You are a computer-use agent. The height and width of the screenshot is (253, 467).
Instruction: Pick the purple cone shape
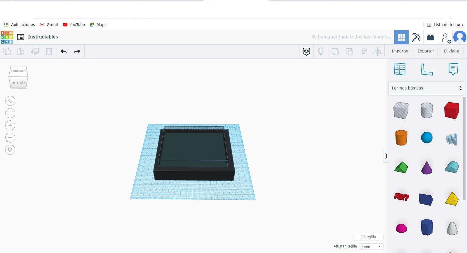(x=426, y=168)
